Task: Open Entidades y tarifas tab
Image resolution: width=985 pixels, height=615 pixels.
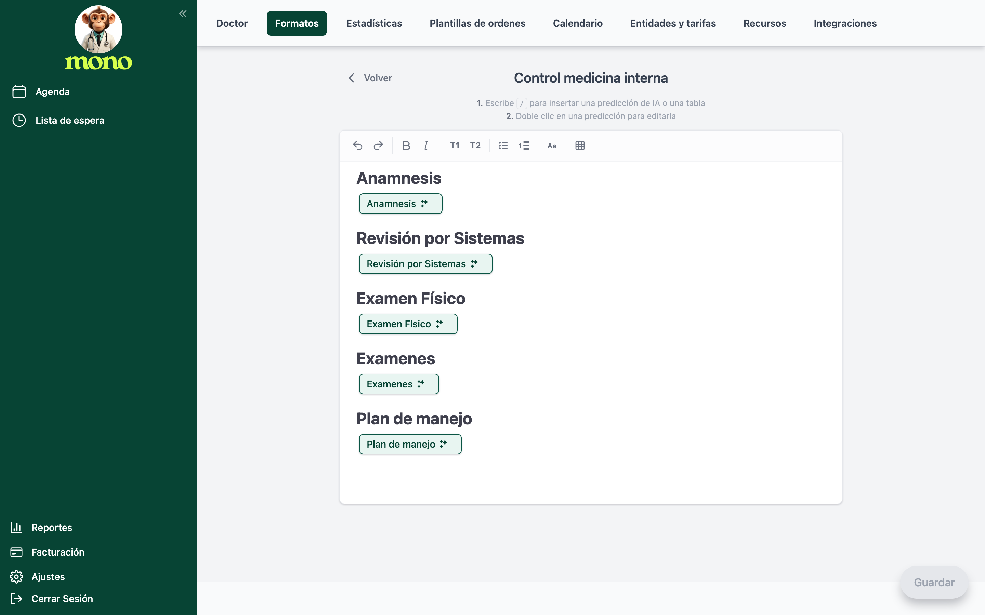Action: point(673,23)
